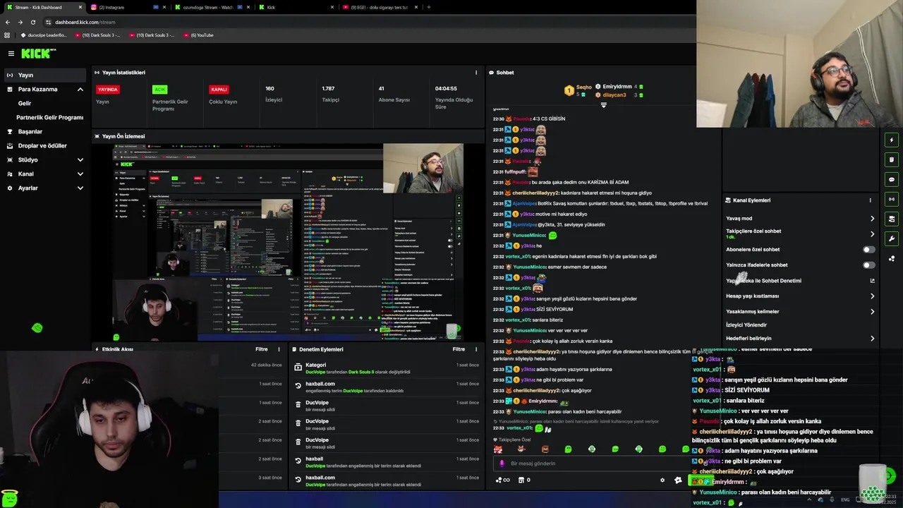903x508 pixels.
Task: Expand Yasaklanmış kelimeler chevron
Action: tap(872, 312)
